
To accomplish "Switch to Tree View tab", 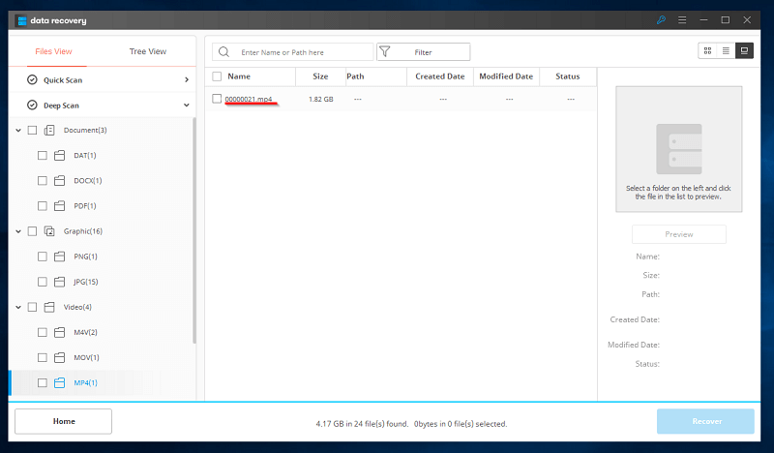I will [x=148, y=51].
